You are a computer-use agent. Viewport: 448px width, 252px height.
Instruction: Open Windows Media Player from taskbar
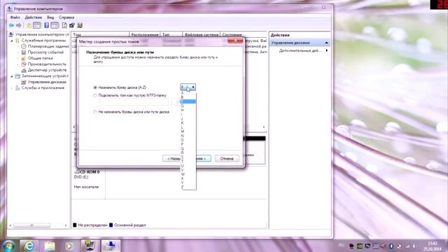69,246
